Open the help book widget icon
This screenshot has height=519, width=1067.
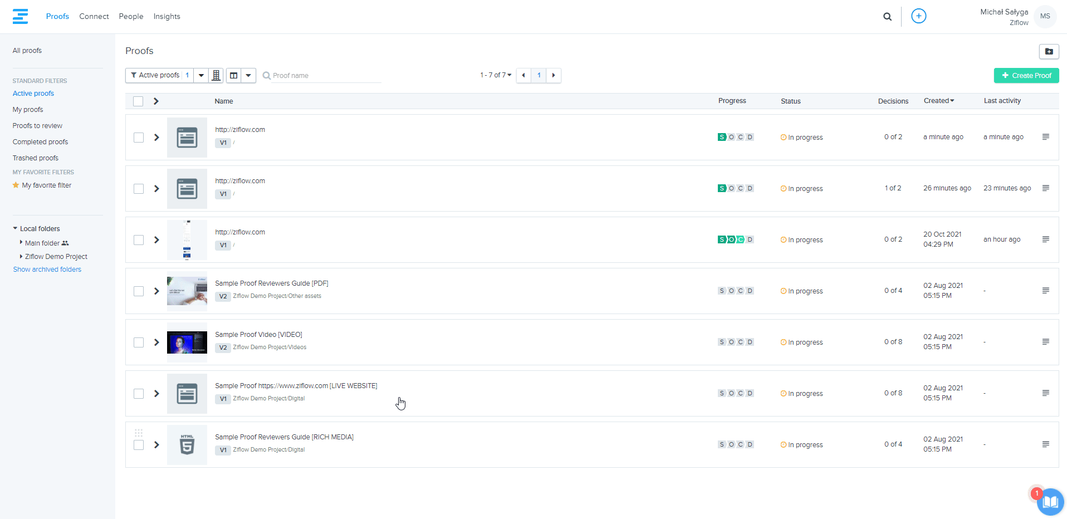click(x=1050, y=502)
